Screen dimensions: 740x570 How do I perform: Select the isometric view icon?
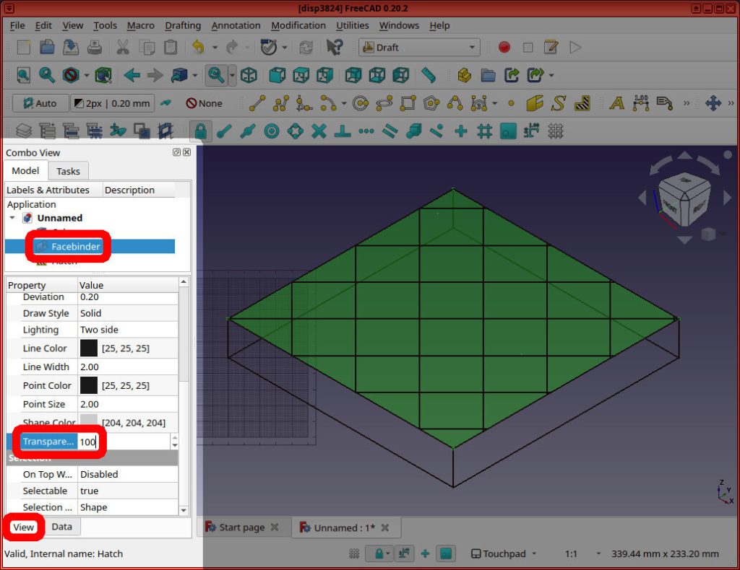click(247, 74)
